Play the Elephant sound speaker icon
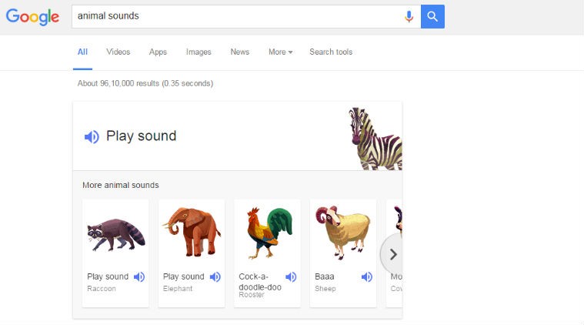This screenshot has width=584, height=325. point(215,277)
